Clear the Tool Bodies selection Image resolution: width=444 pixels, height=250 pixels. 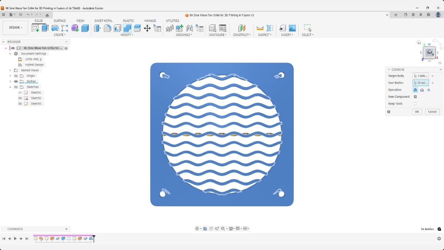click(433, 83)
